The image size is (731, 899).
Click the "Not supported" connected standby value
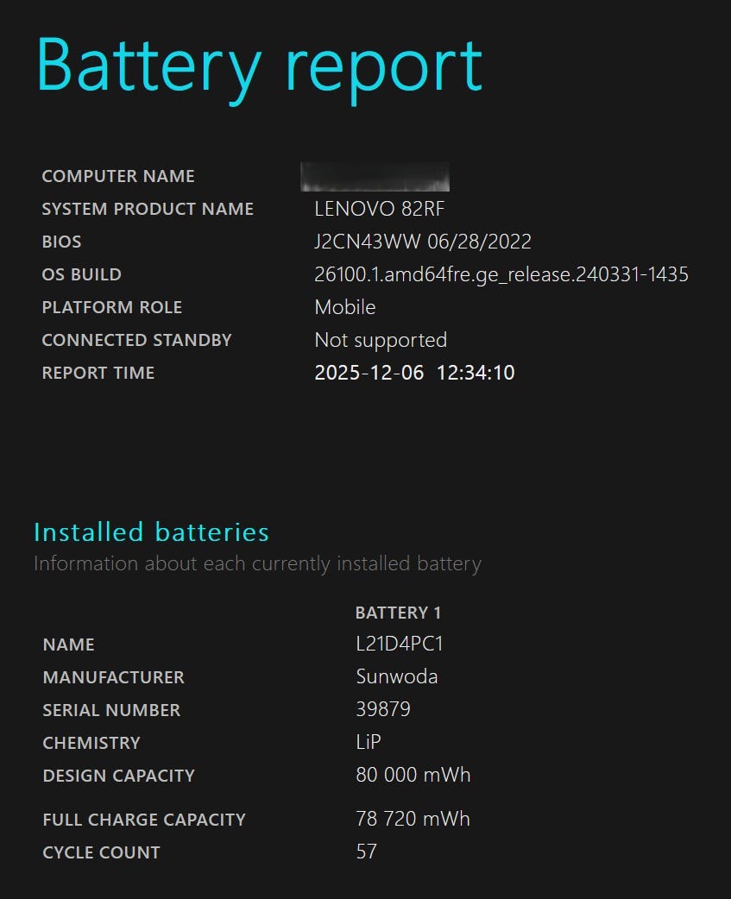pos(381,340)
